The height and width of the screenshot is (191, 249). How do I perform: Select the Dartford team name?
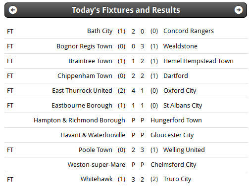[176, 76]
